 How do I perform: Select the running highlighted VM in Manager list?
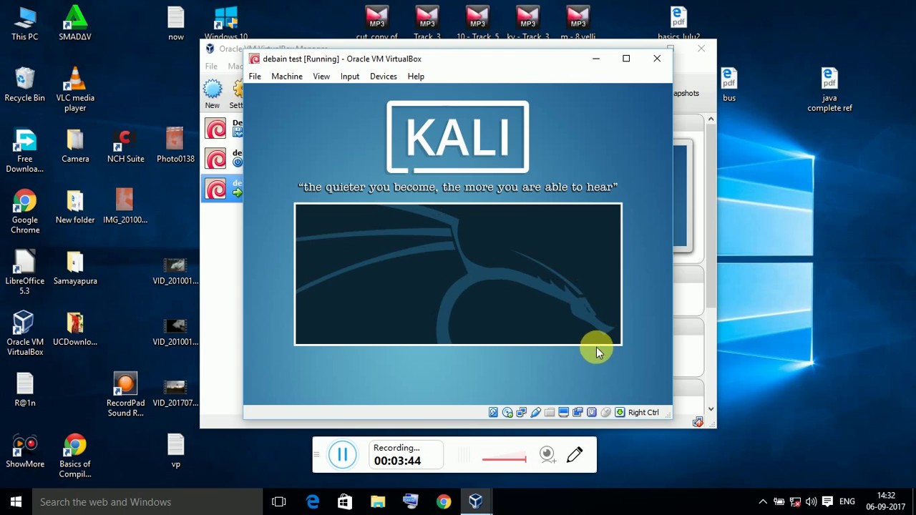click(x=223, y=188)
